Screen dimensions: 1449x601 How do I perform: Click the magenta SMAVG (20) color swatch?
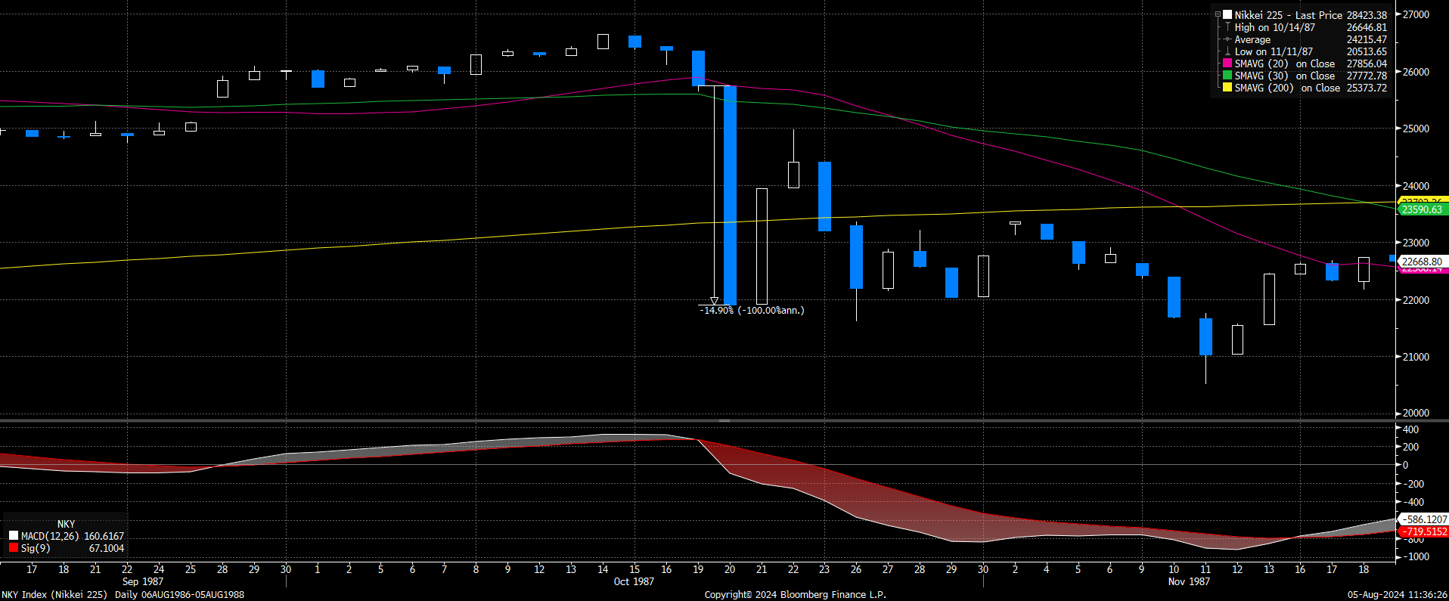[x=1227, y=64]
